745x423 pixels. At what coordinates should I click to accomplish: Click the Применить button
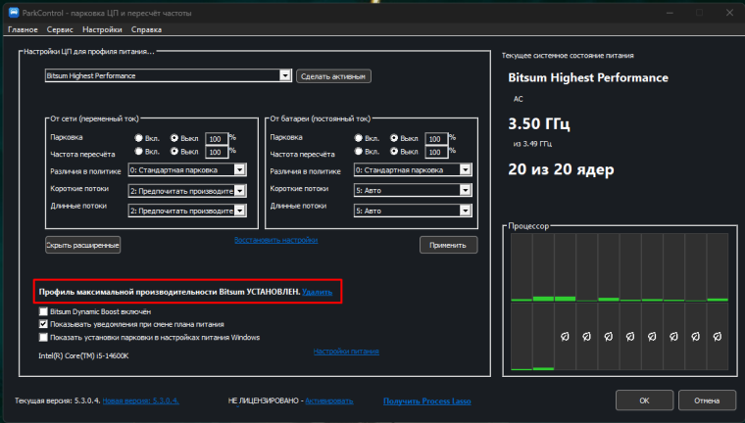[x=448, y=245]
